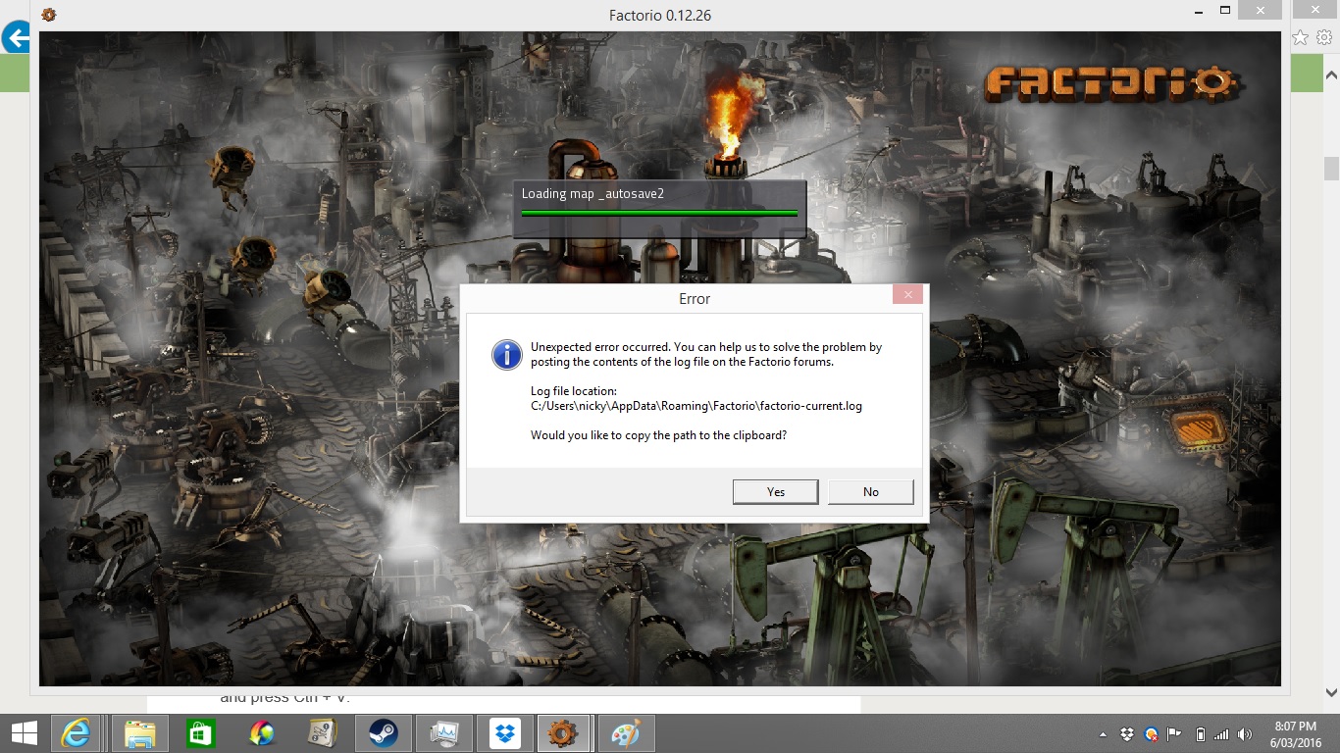
Task: Open Internet Explorer from the taskbar
Action: click(x=77, y=733)
